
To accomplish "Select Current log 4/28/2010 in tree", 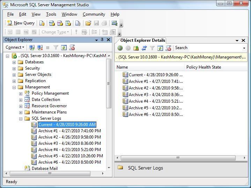I will pyautogui.click(x=67, y=125).
